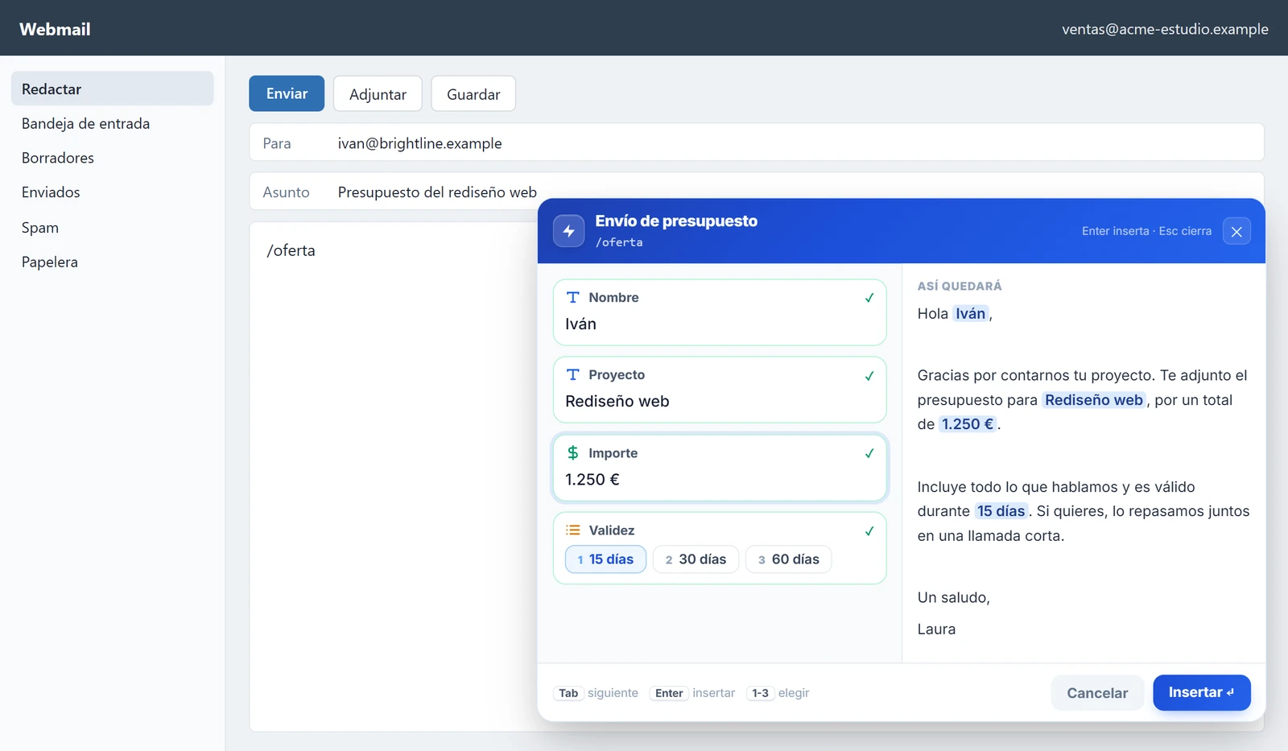Select the 15 días validity option
1288x751 pixels.
coord(605,559)
